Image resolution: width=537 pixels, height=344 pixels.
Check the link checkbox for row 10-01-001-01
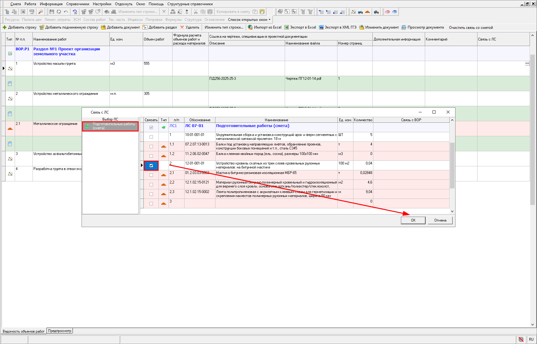tap(151, 137)
